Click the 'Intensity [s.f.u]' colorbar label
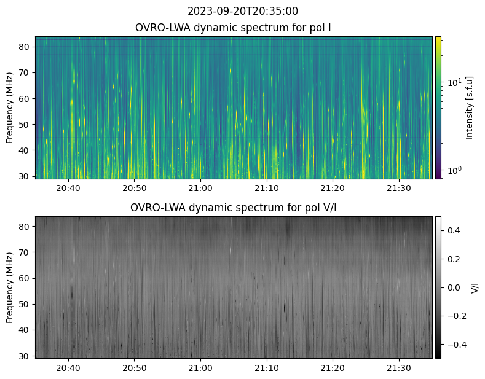 coord(470,107)
